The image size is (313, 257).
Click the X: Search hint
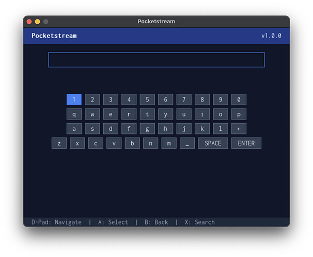(199, 222)
